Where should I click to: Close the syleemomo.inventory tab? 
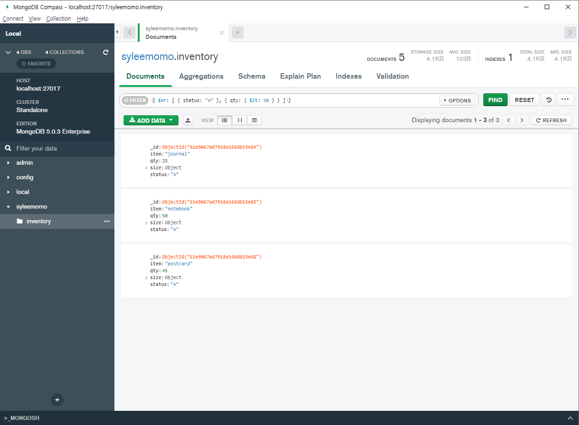(x=222, y=33)
